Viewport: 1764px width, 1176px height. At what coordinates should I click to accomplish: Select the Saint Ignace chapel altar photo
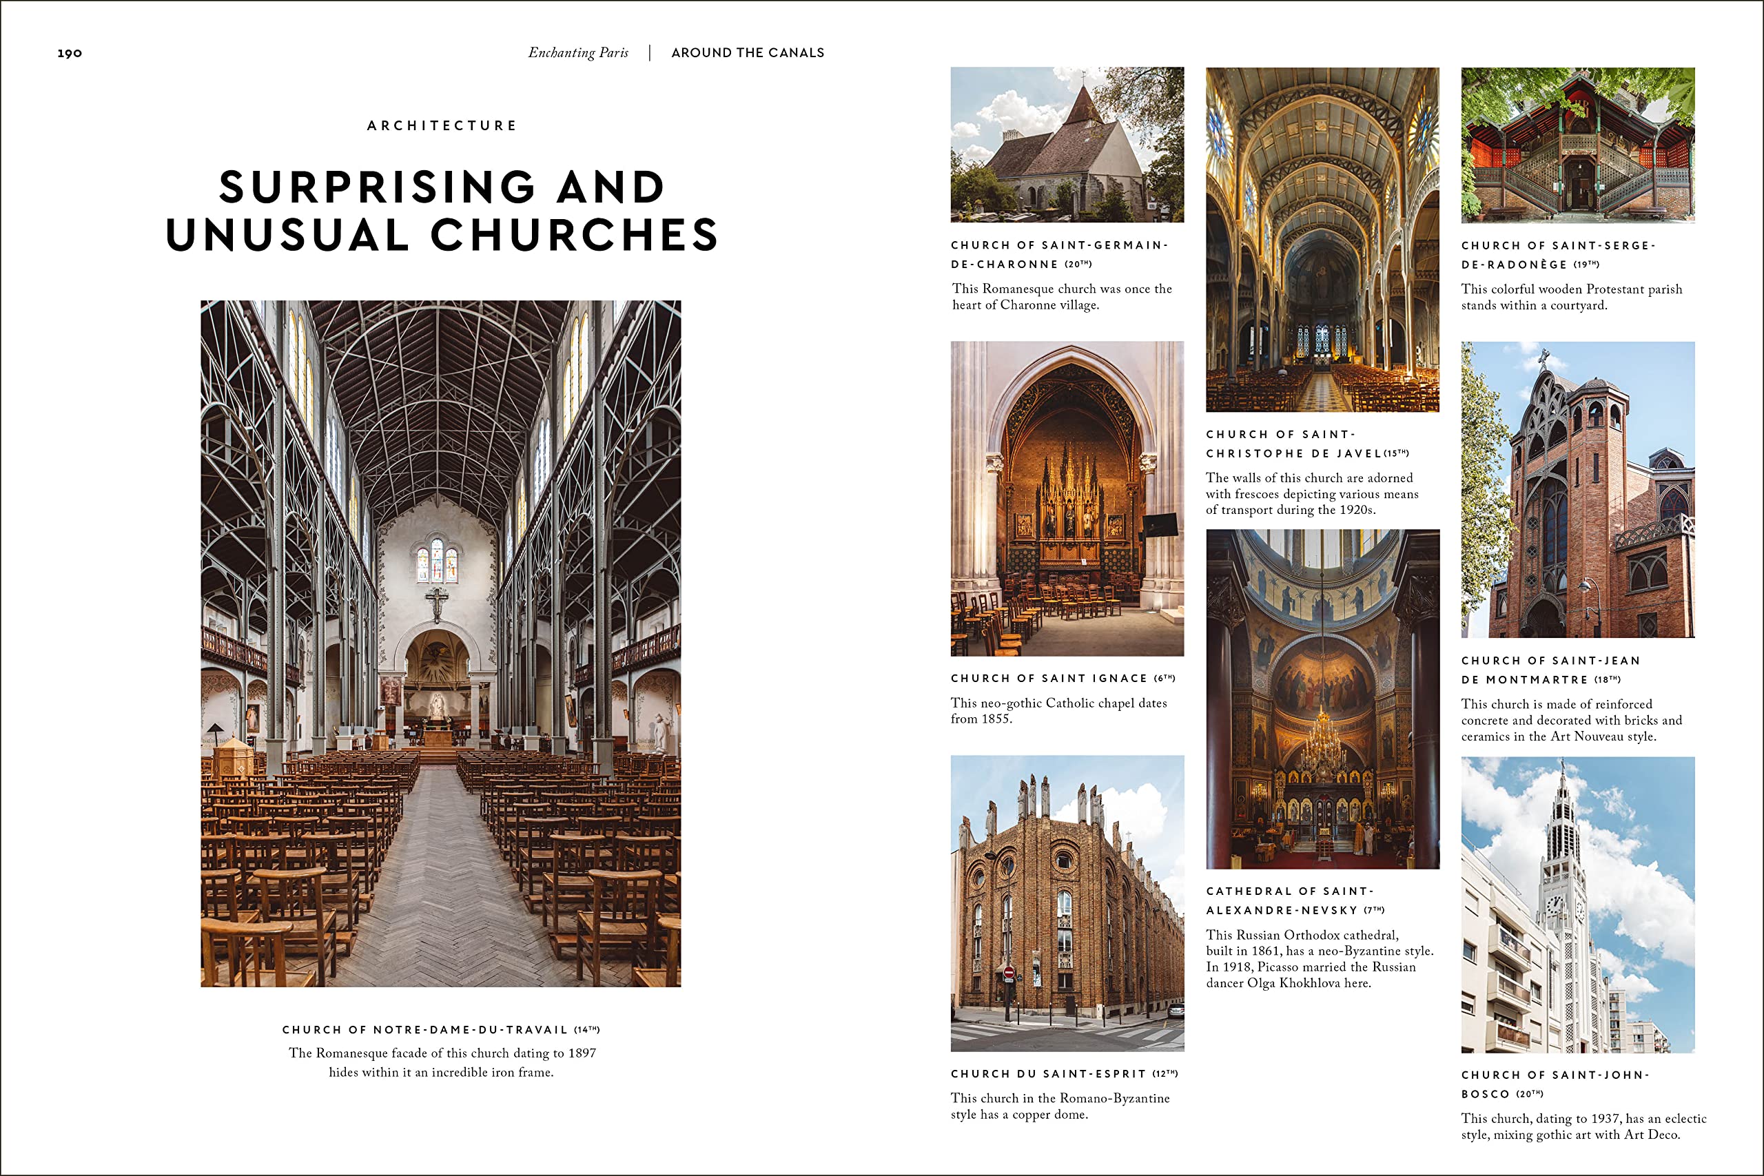1067,498
